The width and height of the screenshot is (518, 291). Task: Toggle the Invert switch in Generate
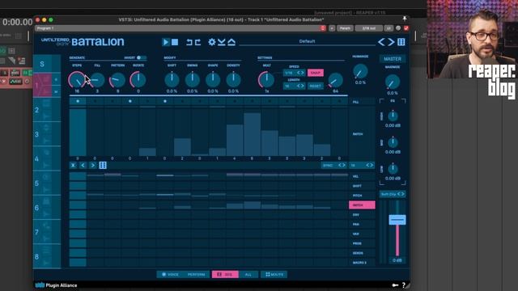[142, 57]
